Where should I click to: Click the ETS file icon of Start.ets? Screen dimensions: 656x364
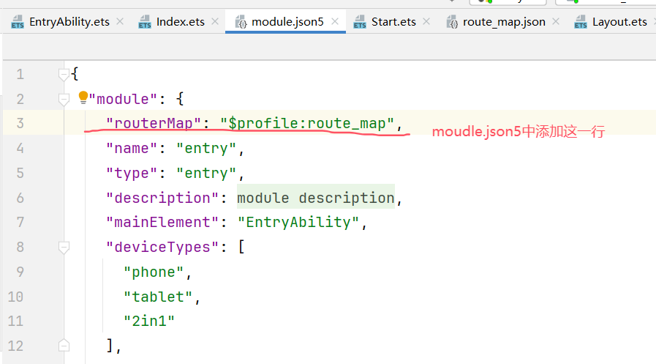[360, 22]
